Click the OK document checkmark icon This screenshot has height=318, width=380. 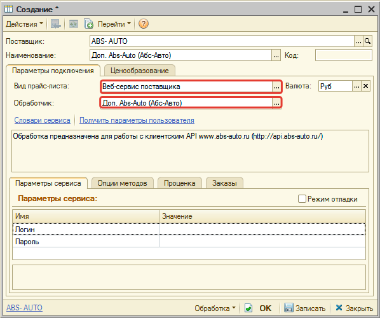pos(248,308)
